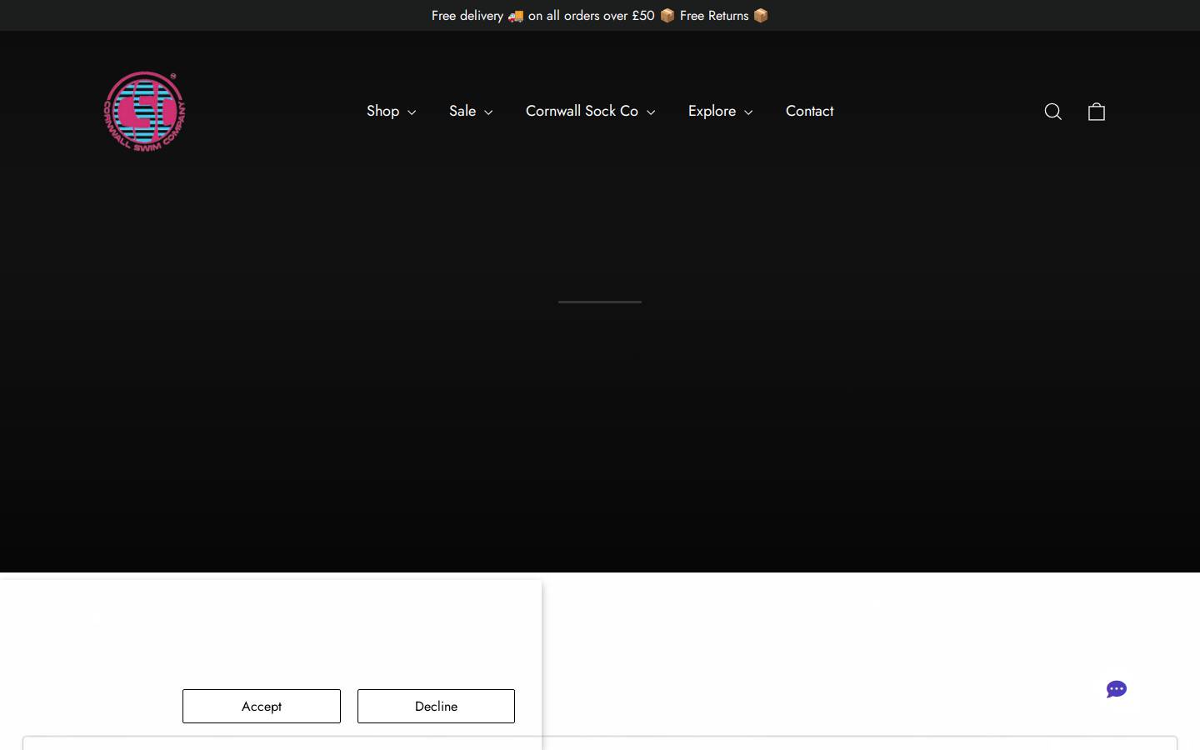Expand the Cornwall Sock Co menu
The image size is (1200, 750).
pos(590,111)
